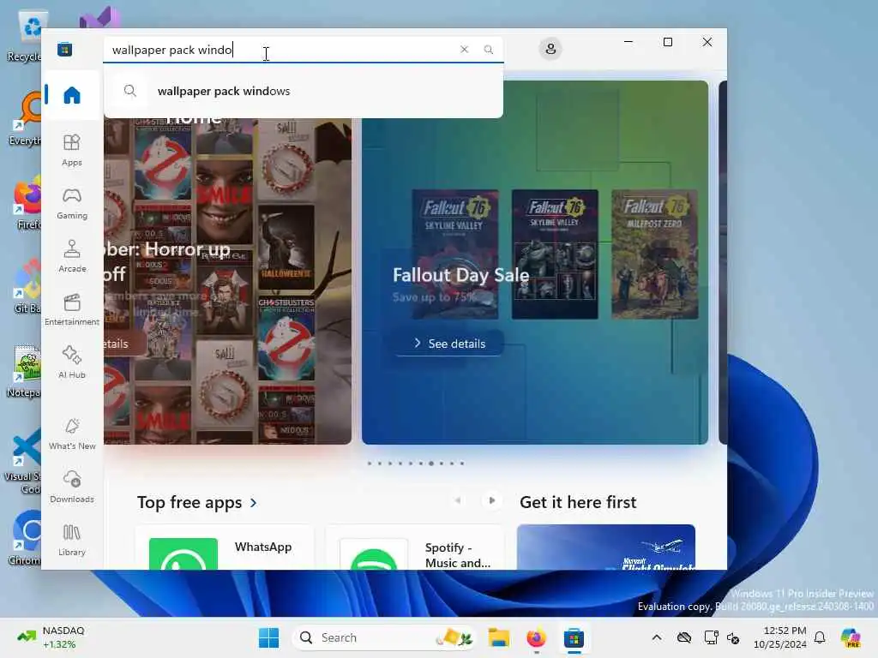
Task: Open the Library section
Action: (72, 540)
